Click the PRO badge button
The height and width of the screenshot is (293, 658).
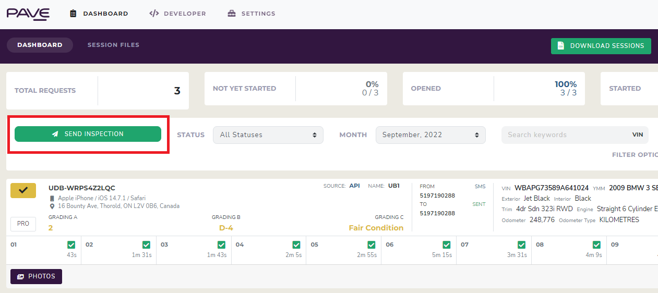(23, 224)
